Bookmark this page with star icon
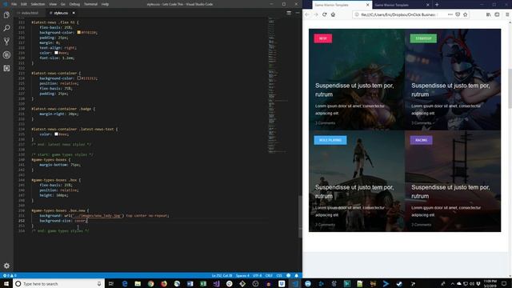The image size is (512, 288). 465,14
